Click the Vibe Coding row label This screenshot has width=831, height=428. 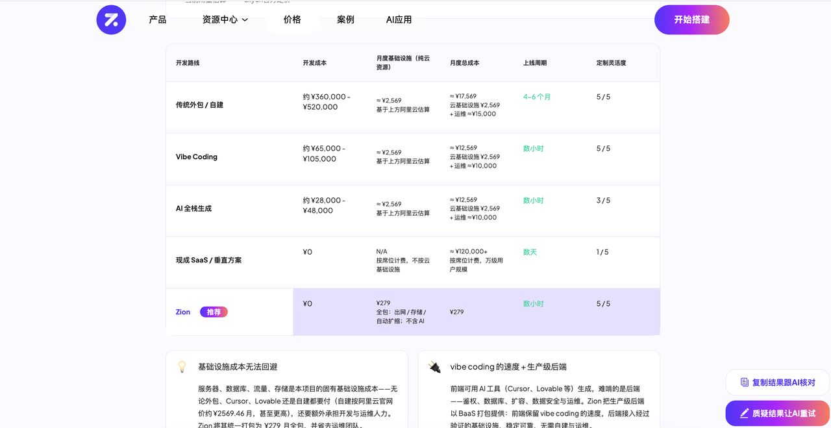click(196, 157)
